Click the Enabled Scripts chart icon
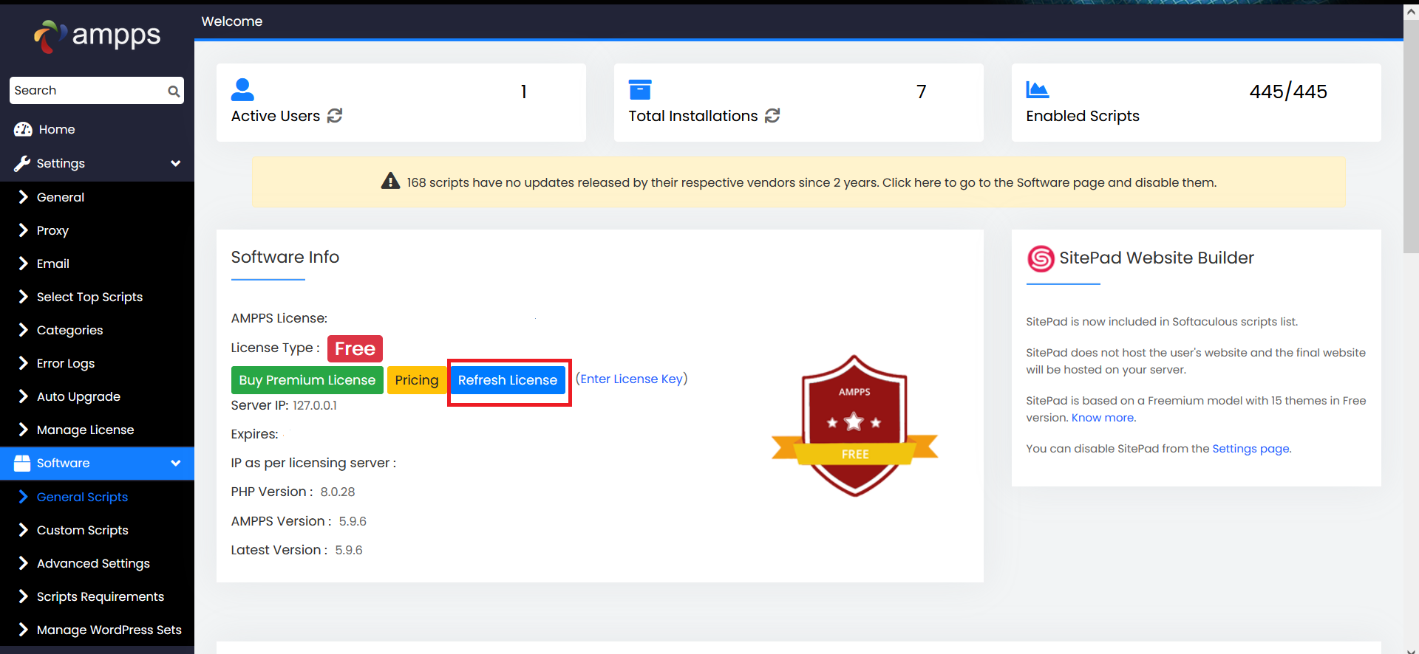 coord(1038,90)
